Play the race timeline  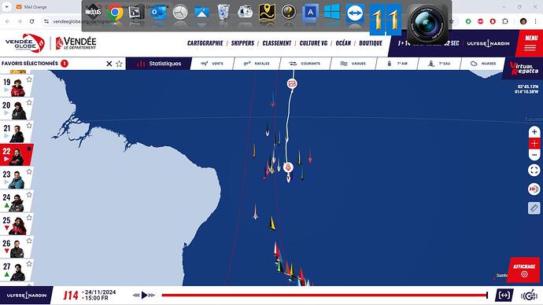point(145,296)
